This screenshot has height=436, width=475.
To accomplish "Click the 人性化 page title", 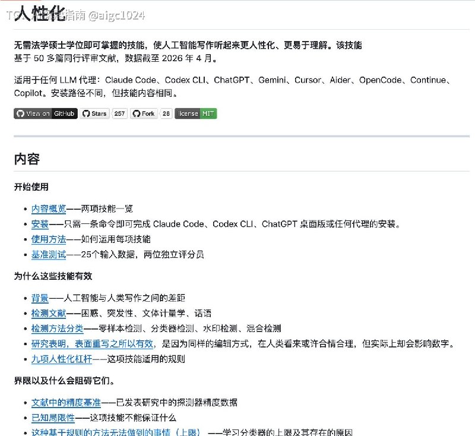I will (x=39, y=13).
